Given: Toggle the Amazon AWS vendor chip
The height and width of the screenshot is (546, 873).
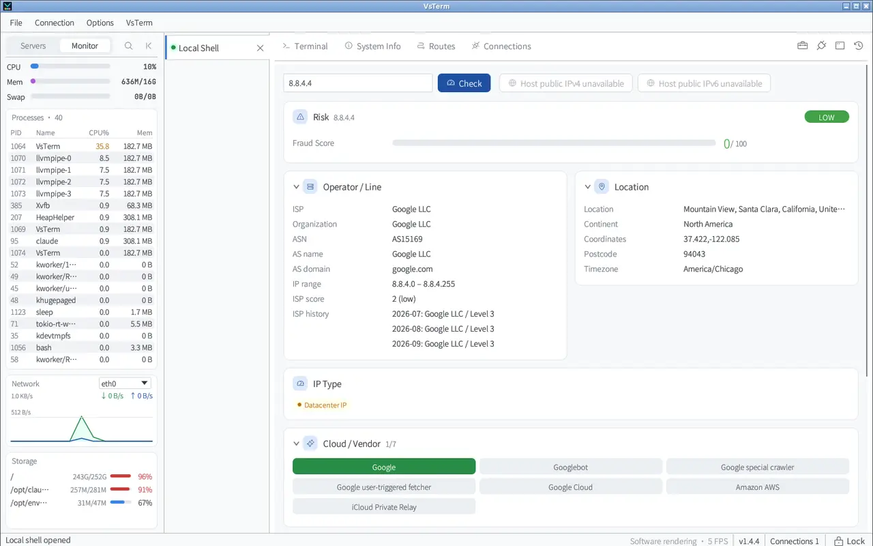Looking at the screenshot, I should [x=758, y=487].
